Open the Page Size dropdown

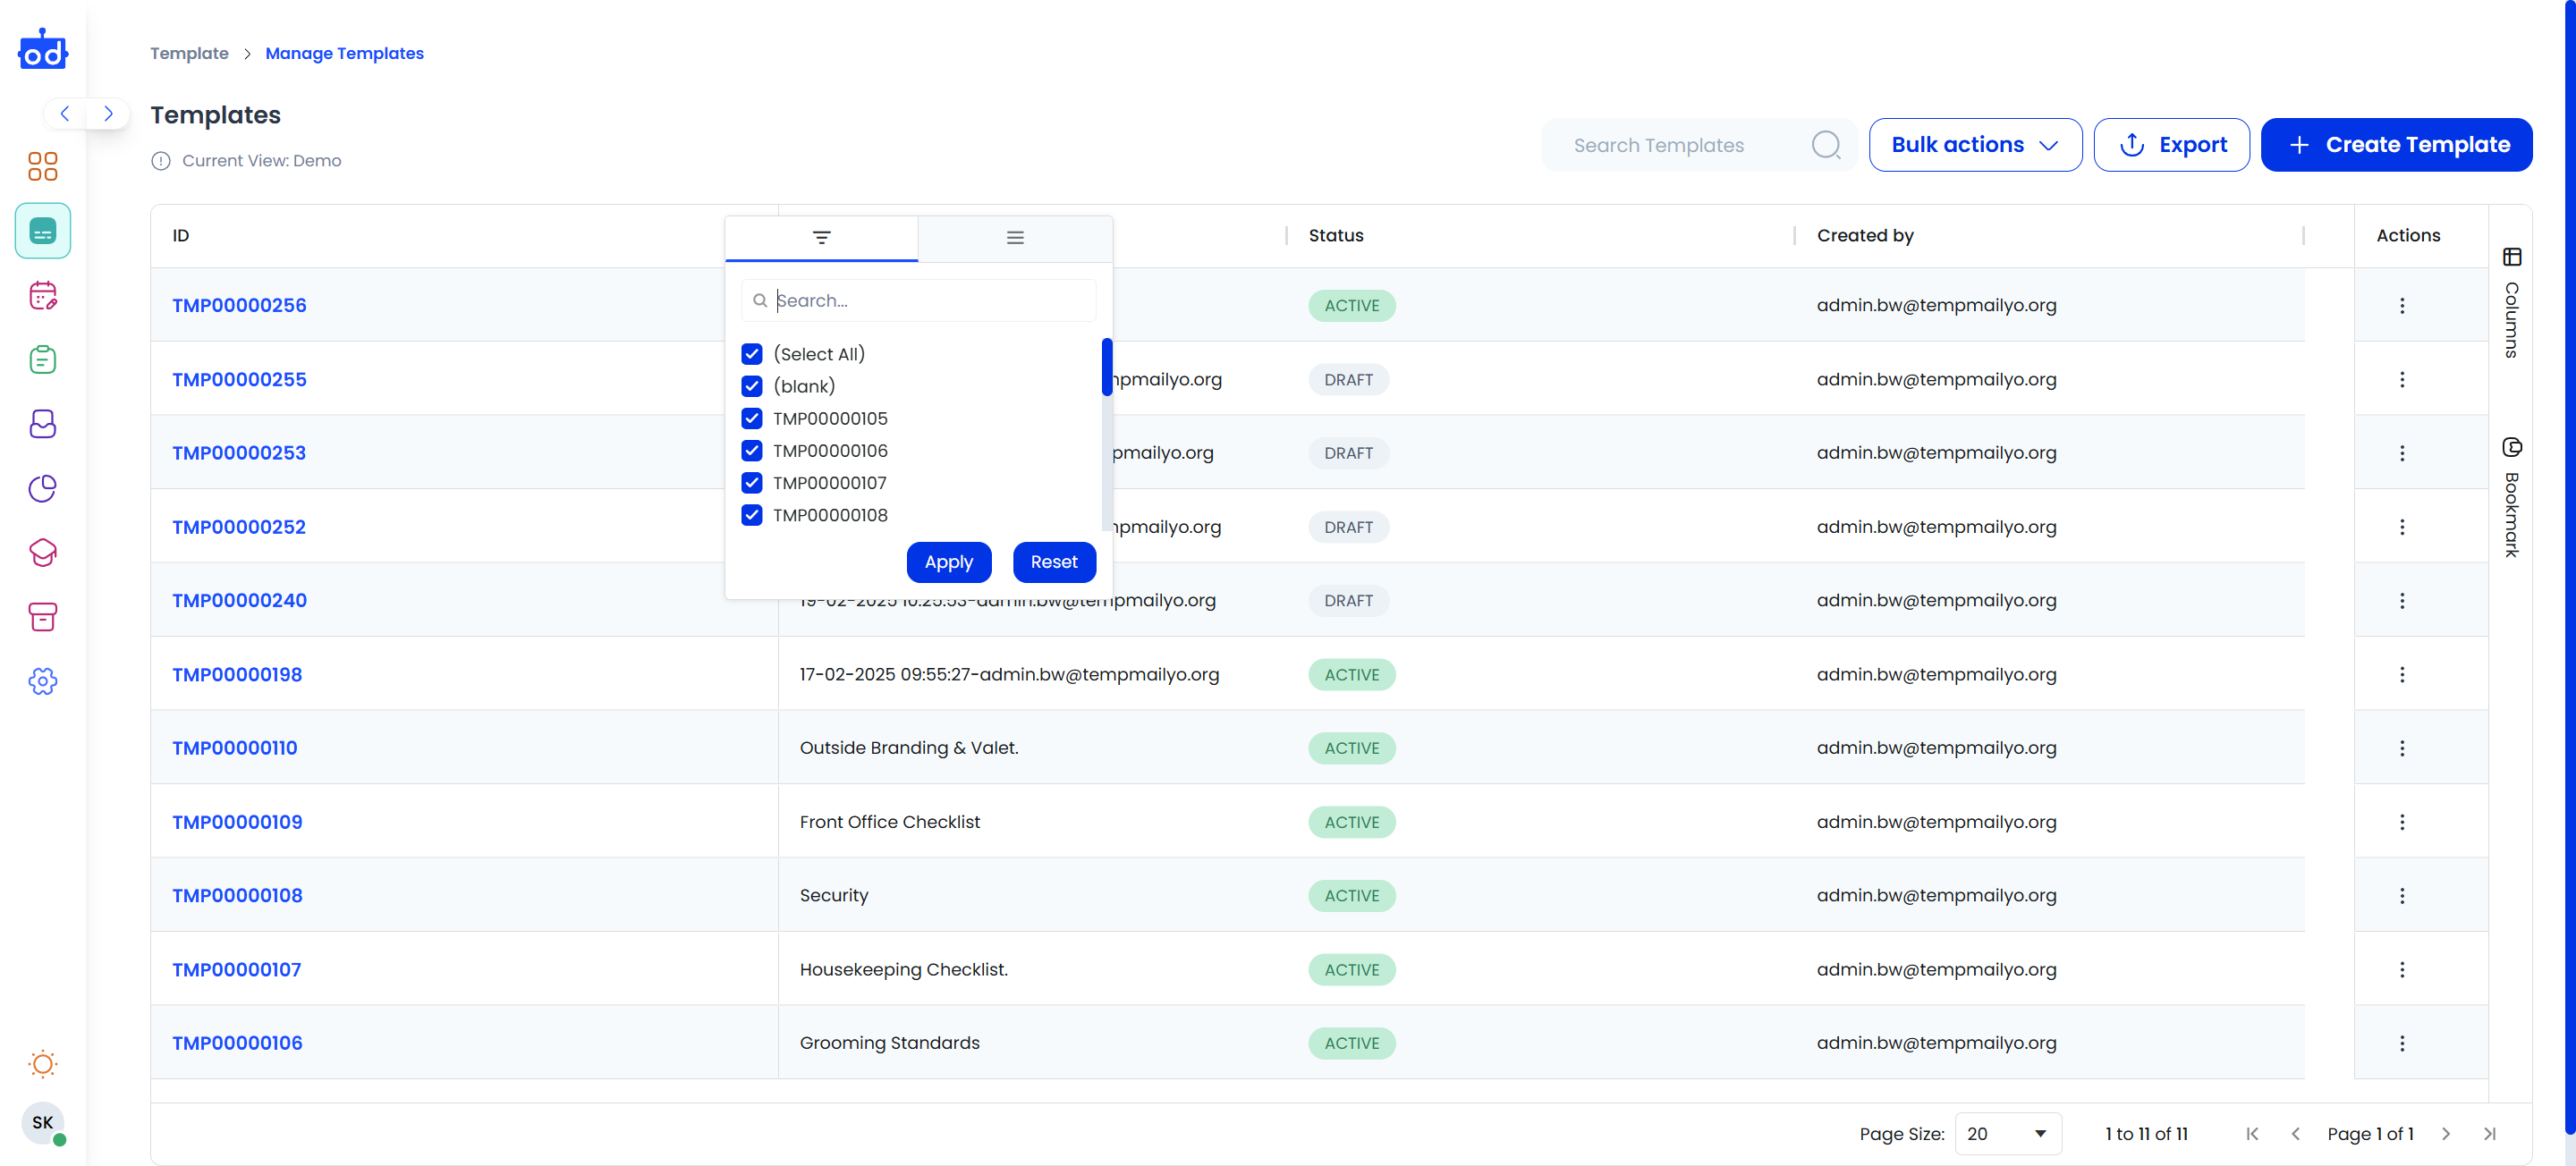(2008, 1133)
